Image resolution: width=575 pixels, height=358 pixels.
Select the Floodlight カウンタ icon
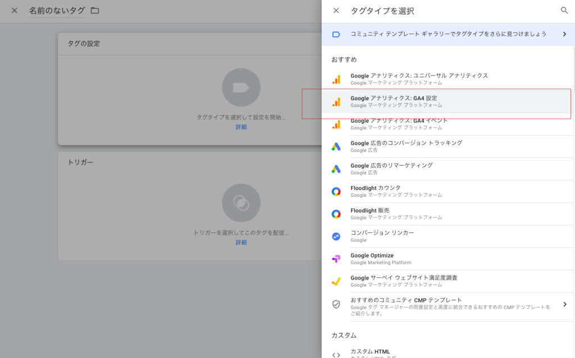pyautogui.click(x=336, y=192)
